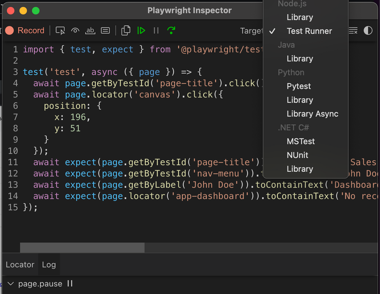The image size is (380, 294).
Task: Choose Pytest as the Python target
Action: 299,86
